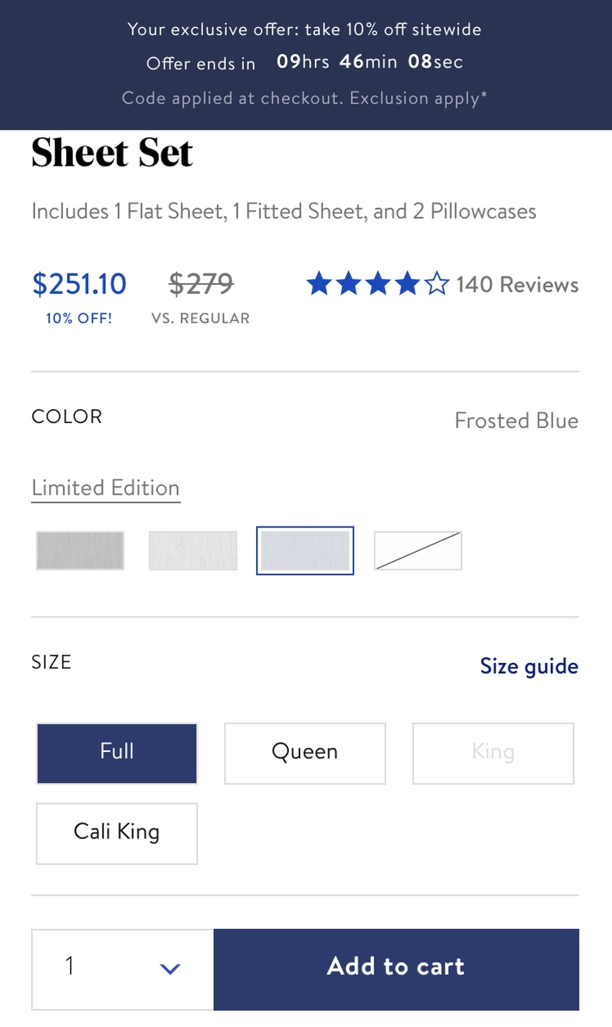Tap the greyed-out King size option
This screenshot has width=612, height=1027.
tap(493, 753)
